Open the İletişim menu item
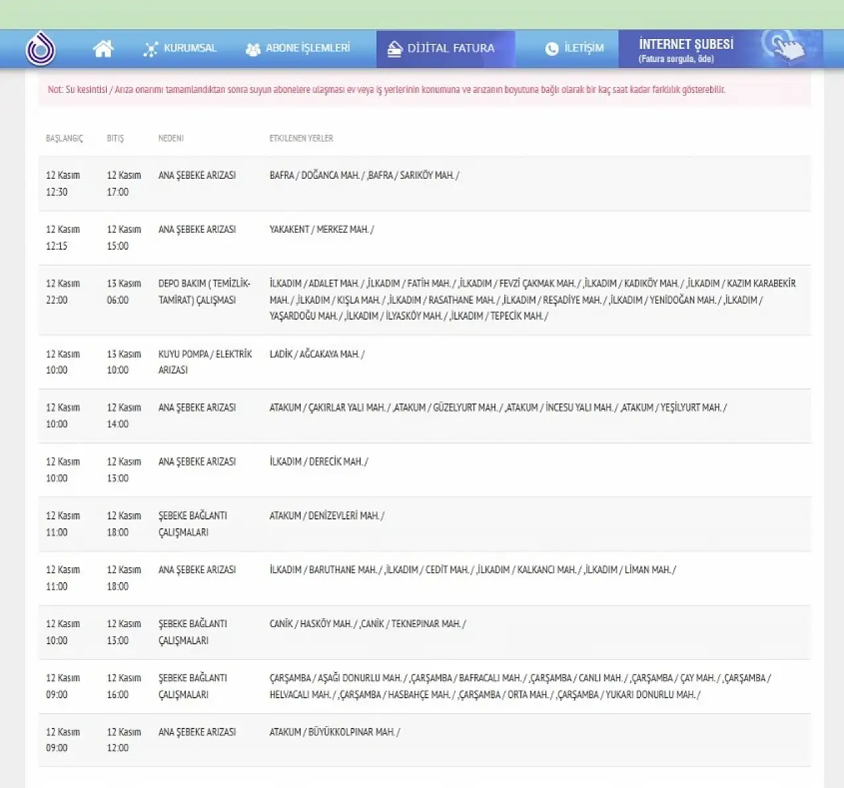Screen dimensions: 844x788 (584, 48)
